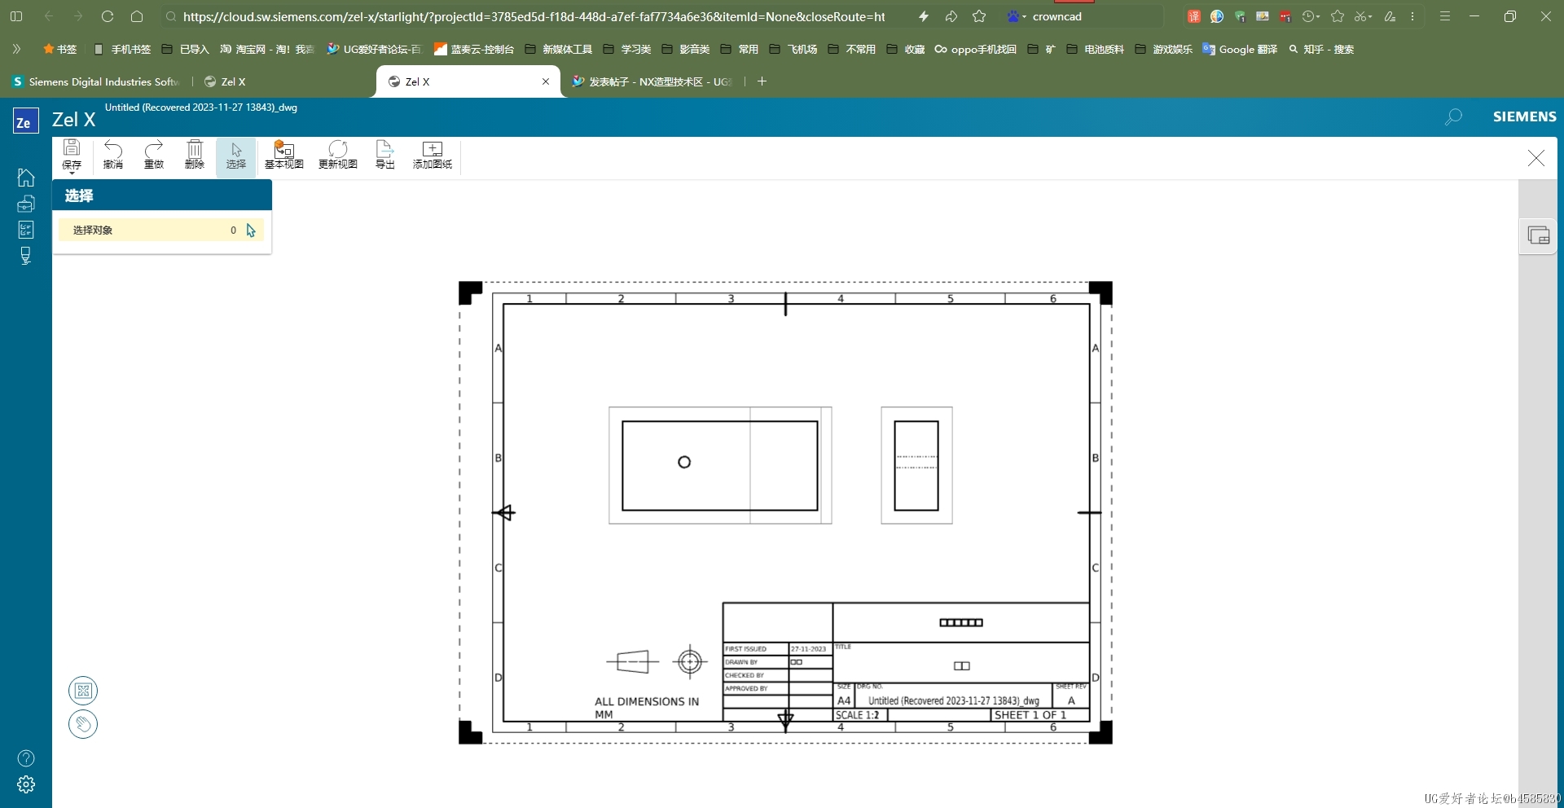Open the 书签 bookmarks star folder
Image resolution: width=1564 pixels, height=808 pixels.
(x=59, y=49)
